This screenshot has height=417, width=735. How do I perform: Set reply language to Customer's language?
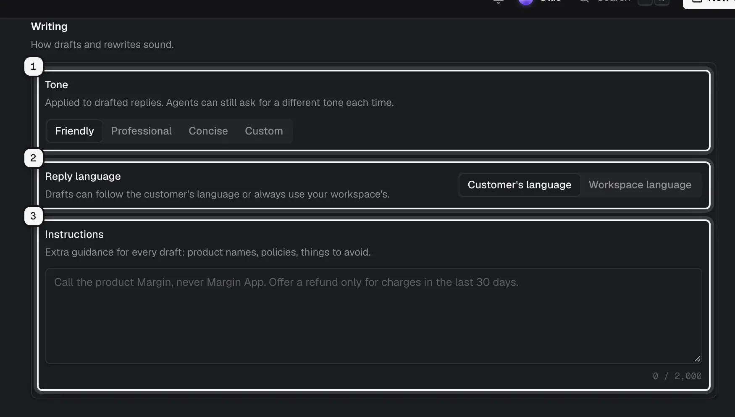click(x=520, y=185)
